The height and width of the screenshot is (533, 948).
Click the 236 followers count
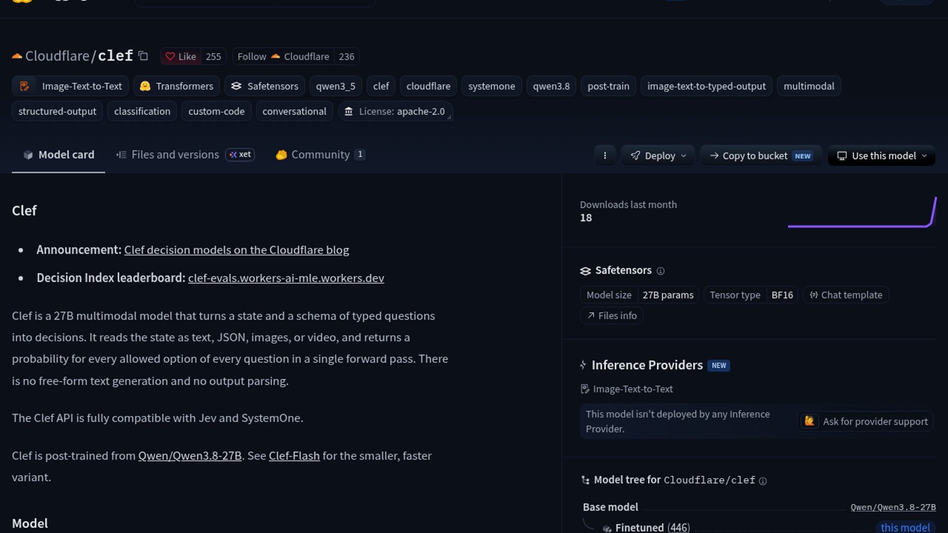point(347,56)
